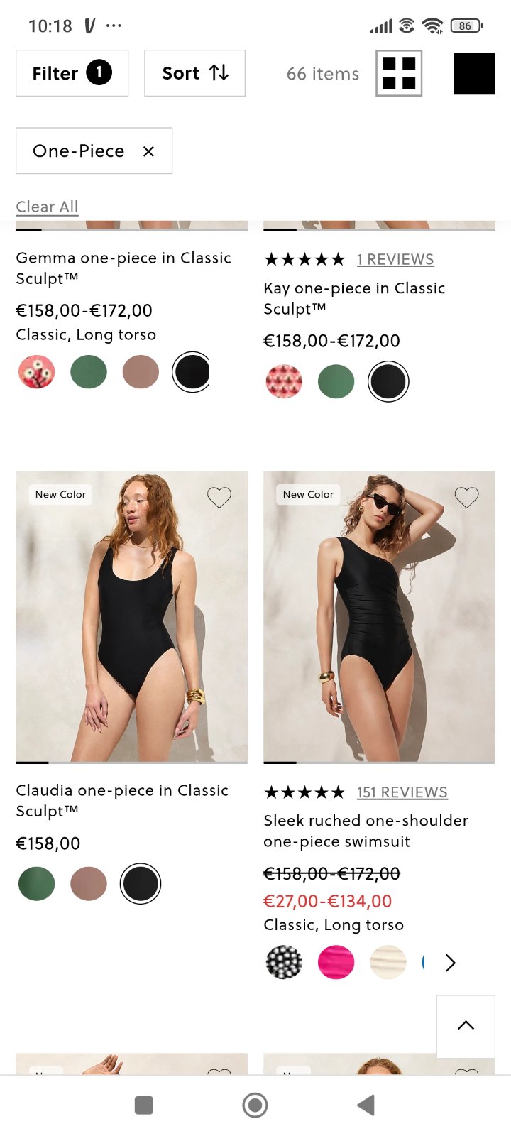
Task: Switch to single-column large view
Action: (x=474, y=74)
